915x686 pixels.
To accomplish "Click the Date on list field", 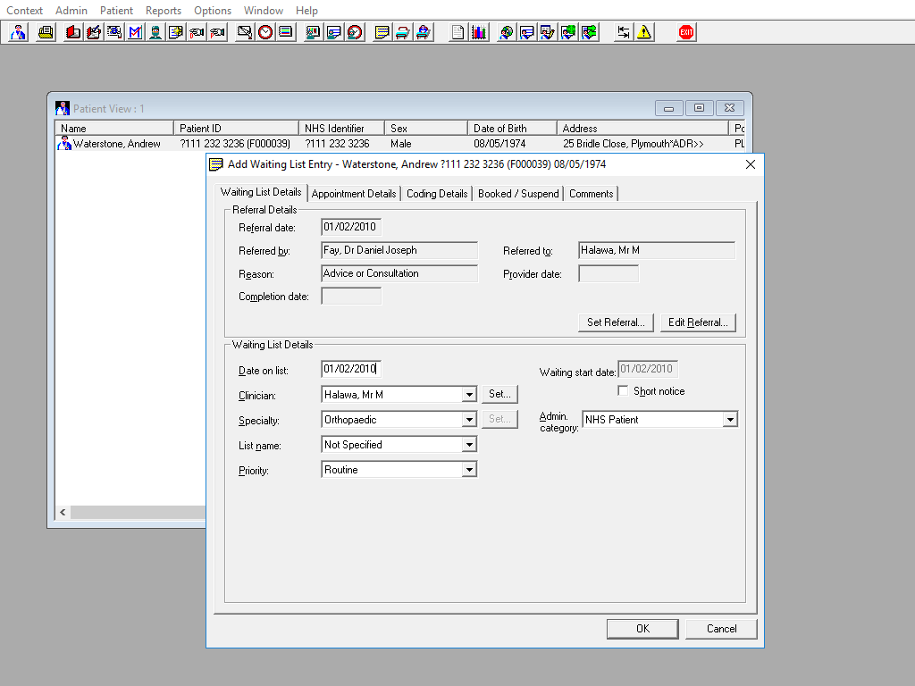I will (351, 369).
